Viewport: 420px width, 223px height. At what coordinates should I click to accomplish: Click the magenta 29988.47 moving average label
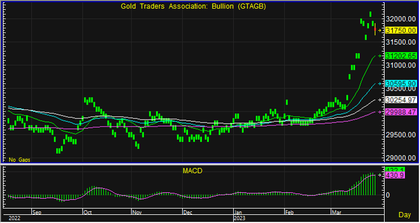401,112
